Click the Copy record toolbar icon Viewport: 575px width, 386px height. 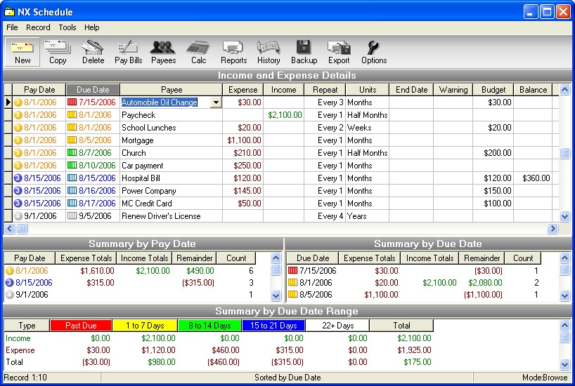58,52
